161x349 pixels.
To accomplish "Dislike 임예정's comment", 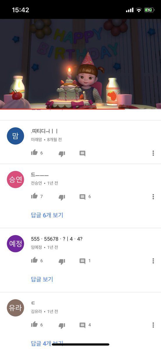I will point(62,261).
